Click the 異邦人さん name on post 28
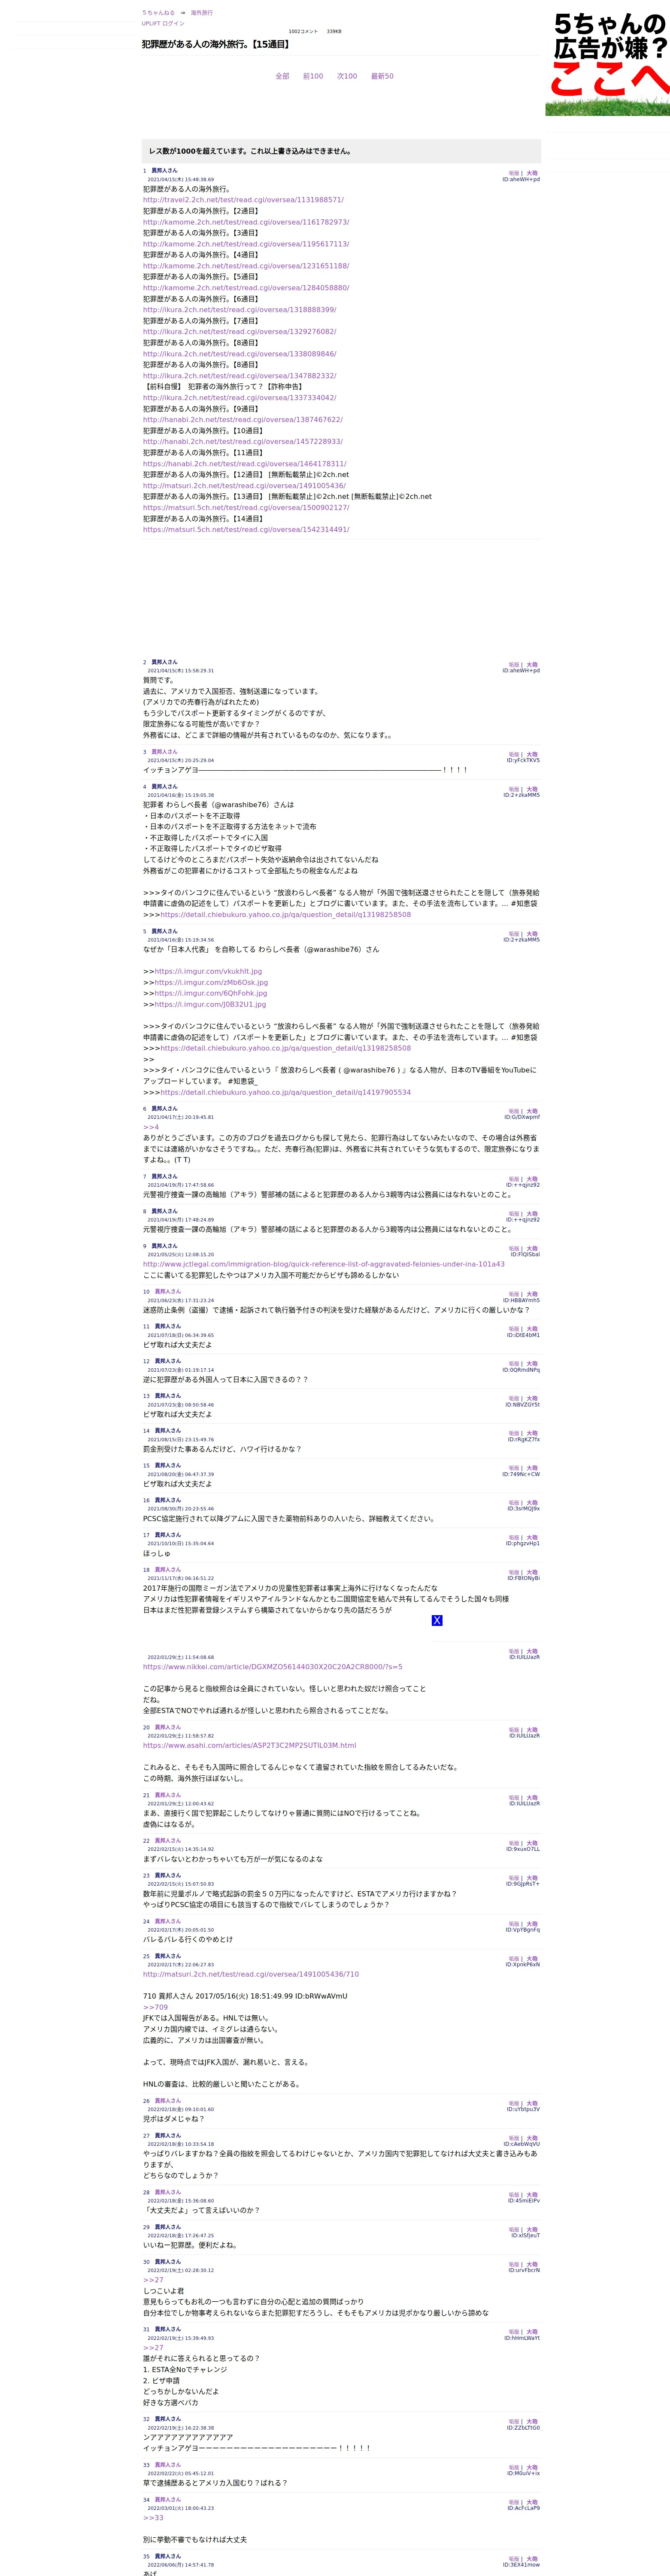Screen dimensions: 670x2576 pos(168,2192)
